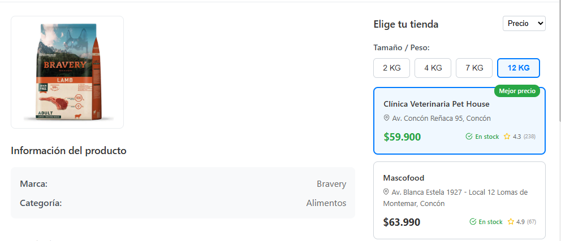The image size is (561, 241).
Task: Select the 4 KG size option
Action: 433,68
